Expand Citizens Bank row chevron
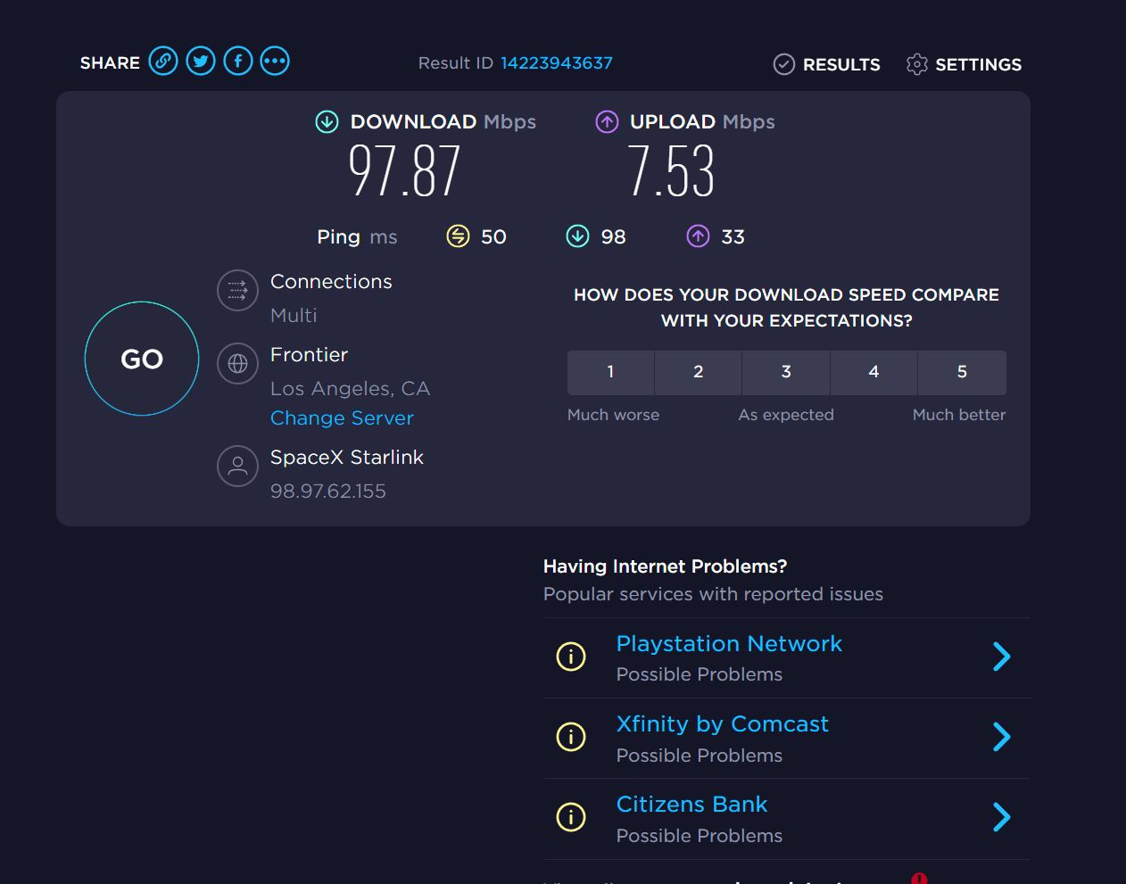Image resolution: width=1126 pixels, height=884 pixels. [1002, 817]
